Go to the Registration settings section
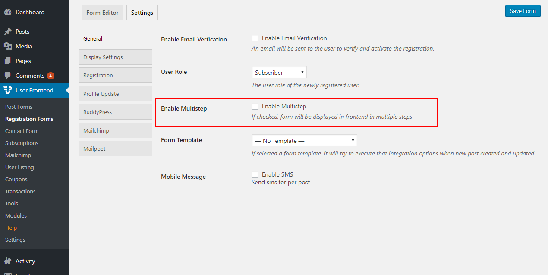 [x=115, y=75]
